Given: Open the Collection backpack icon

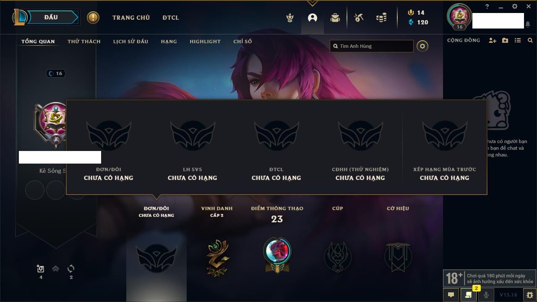Looking at the screenshot, I should tap(335, 18).
